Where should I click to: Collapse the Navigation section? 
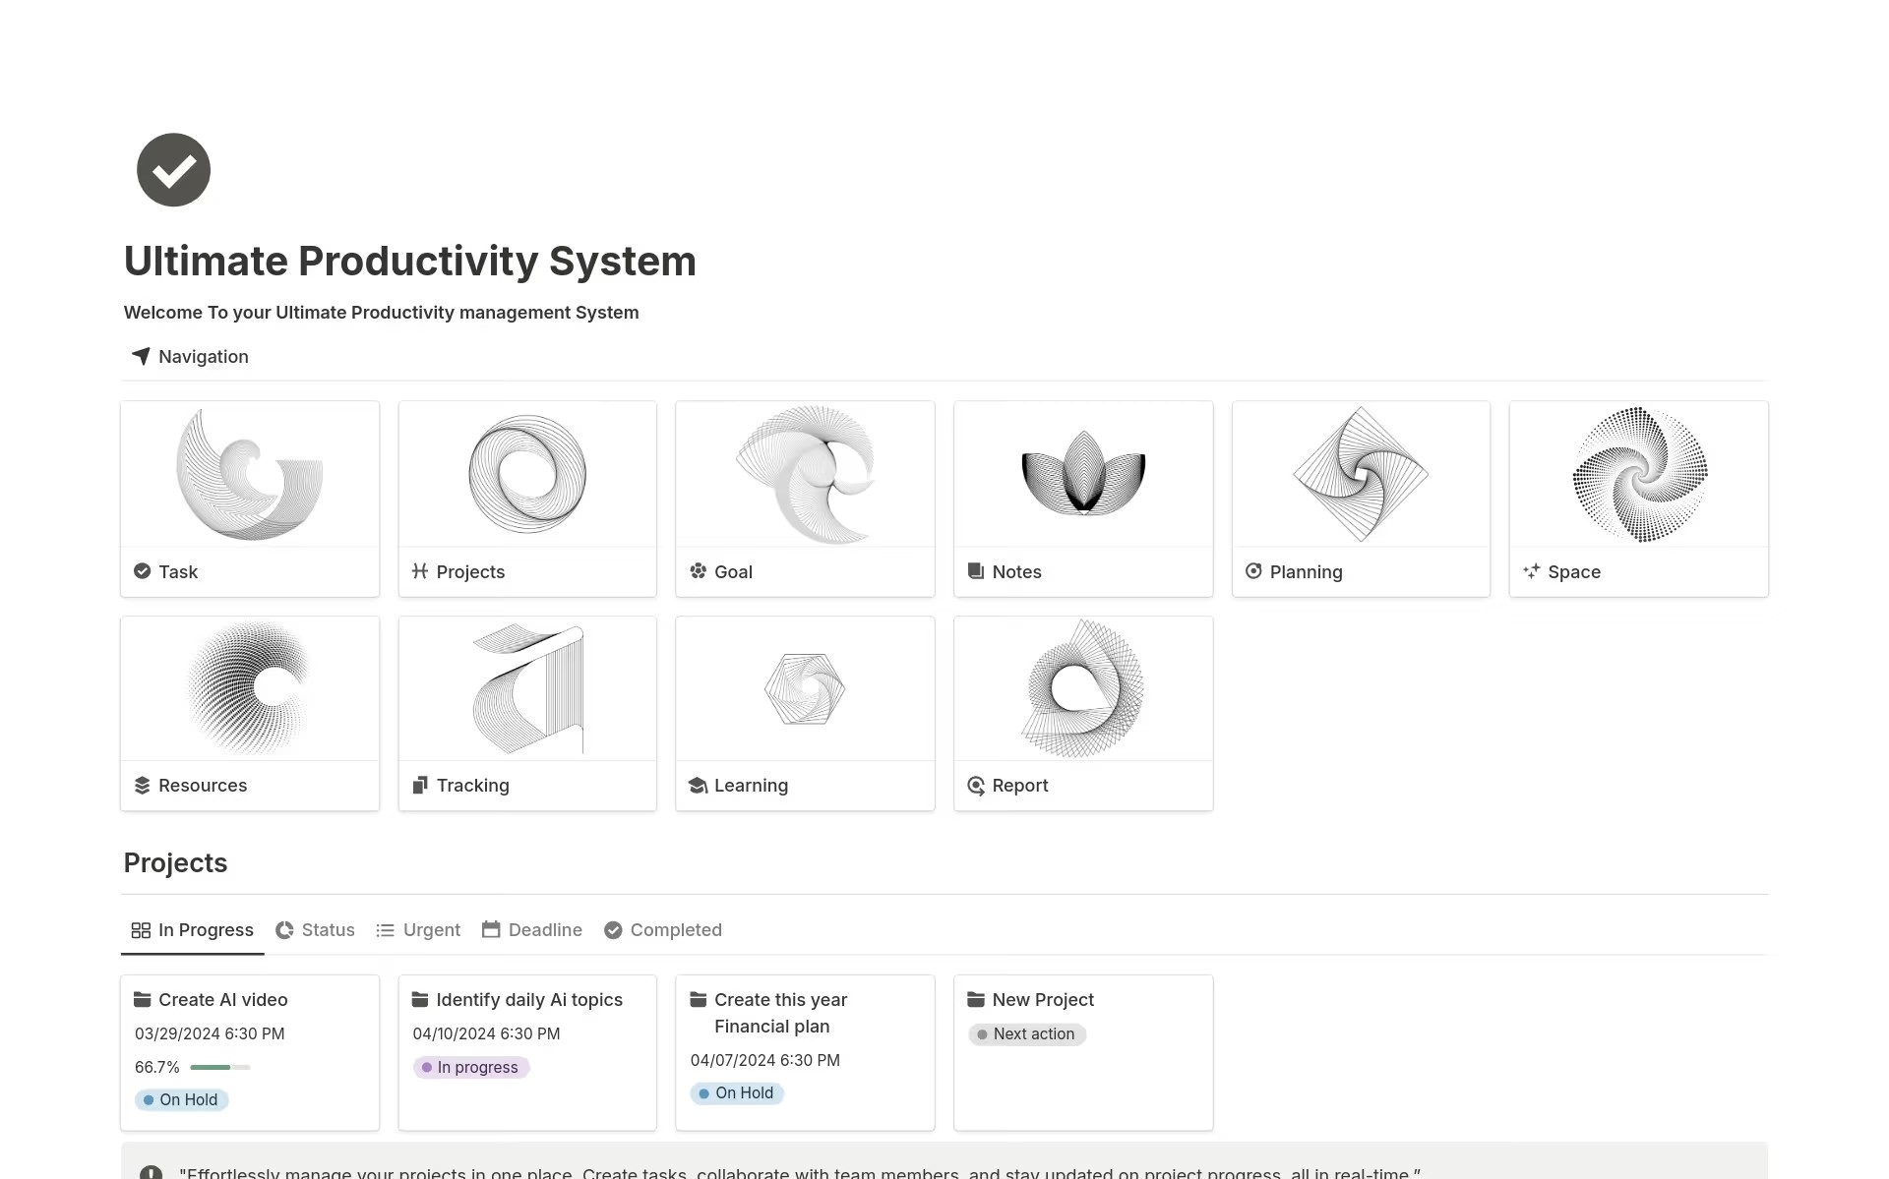click(141, 356)
